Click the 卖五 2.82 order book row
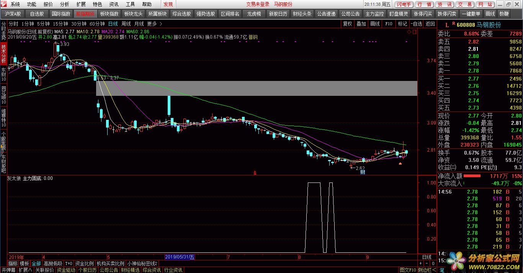This screenshot has width=523, height=273. [480, 42]
